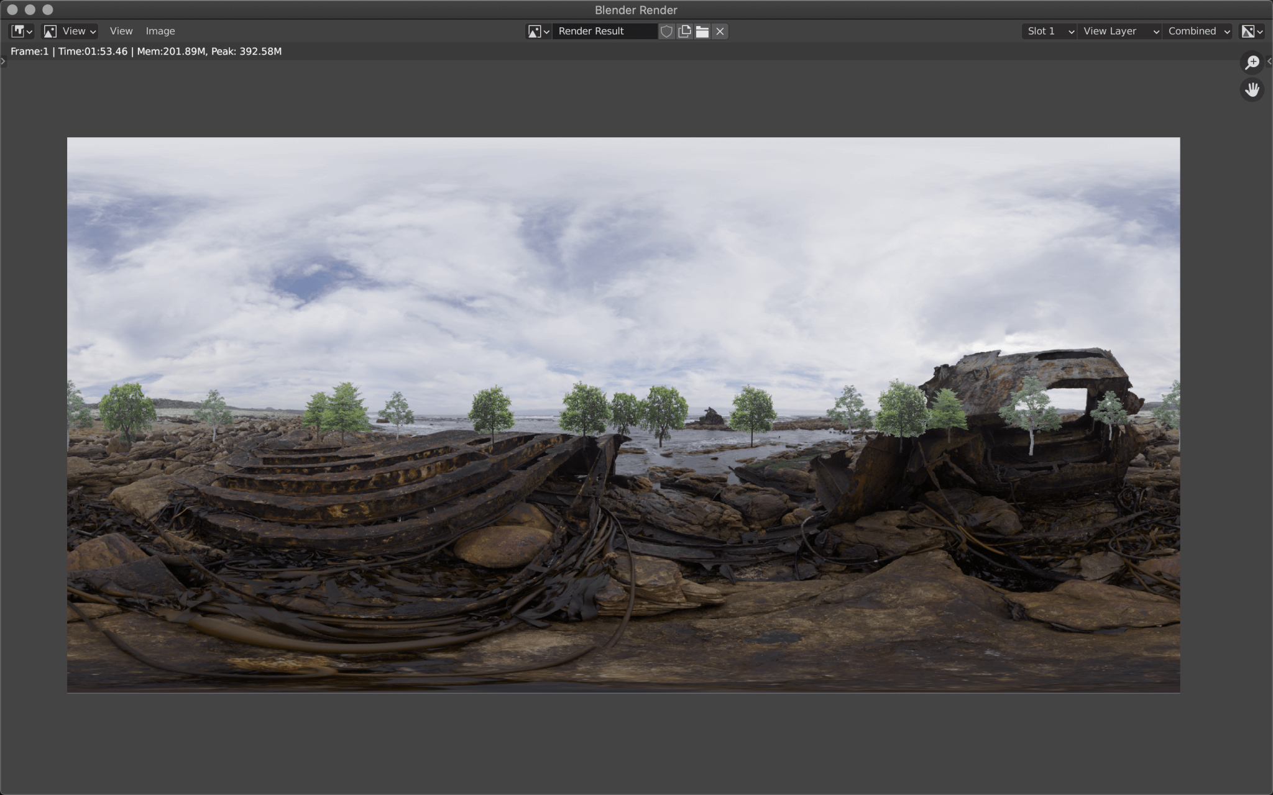Expand the region options chevron on the left edge

pos(3,60)
